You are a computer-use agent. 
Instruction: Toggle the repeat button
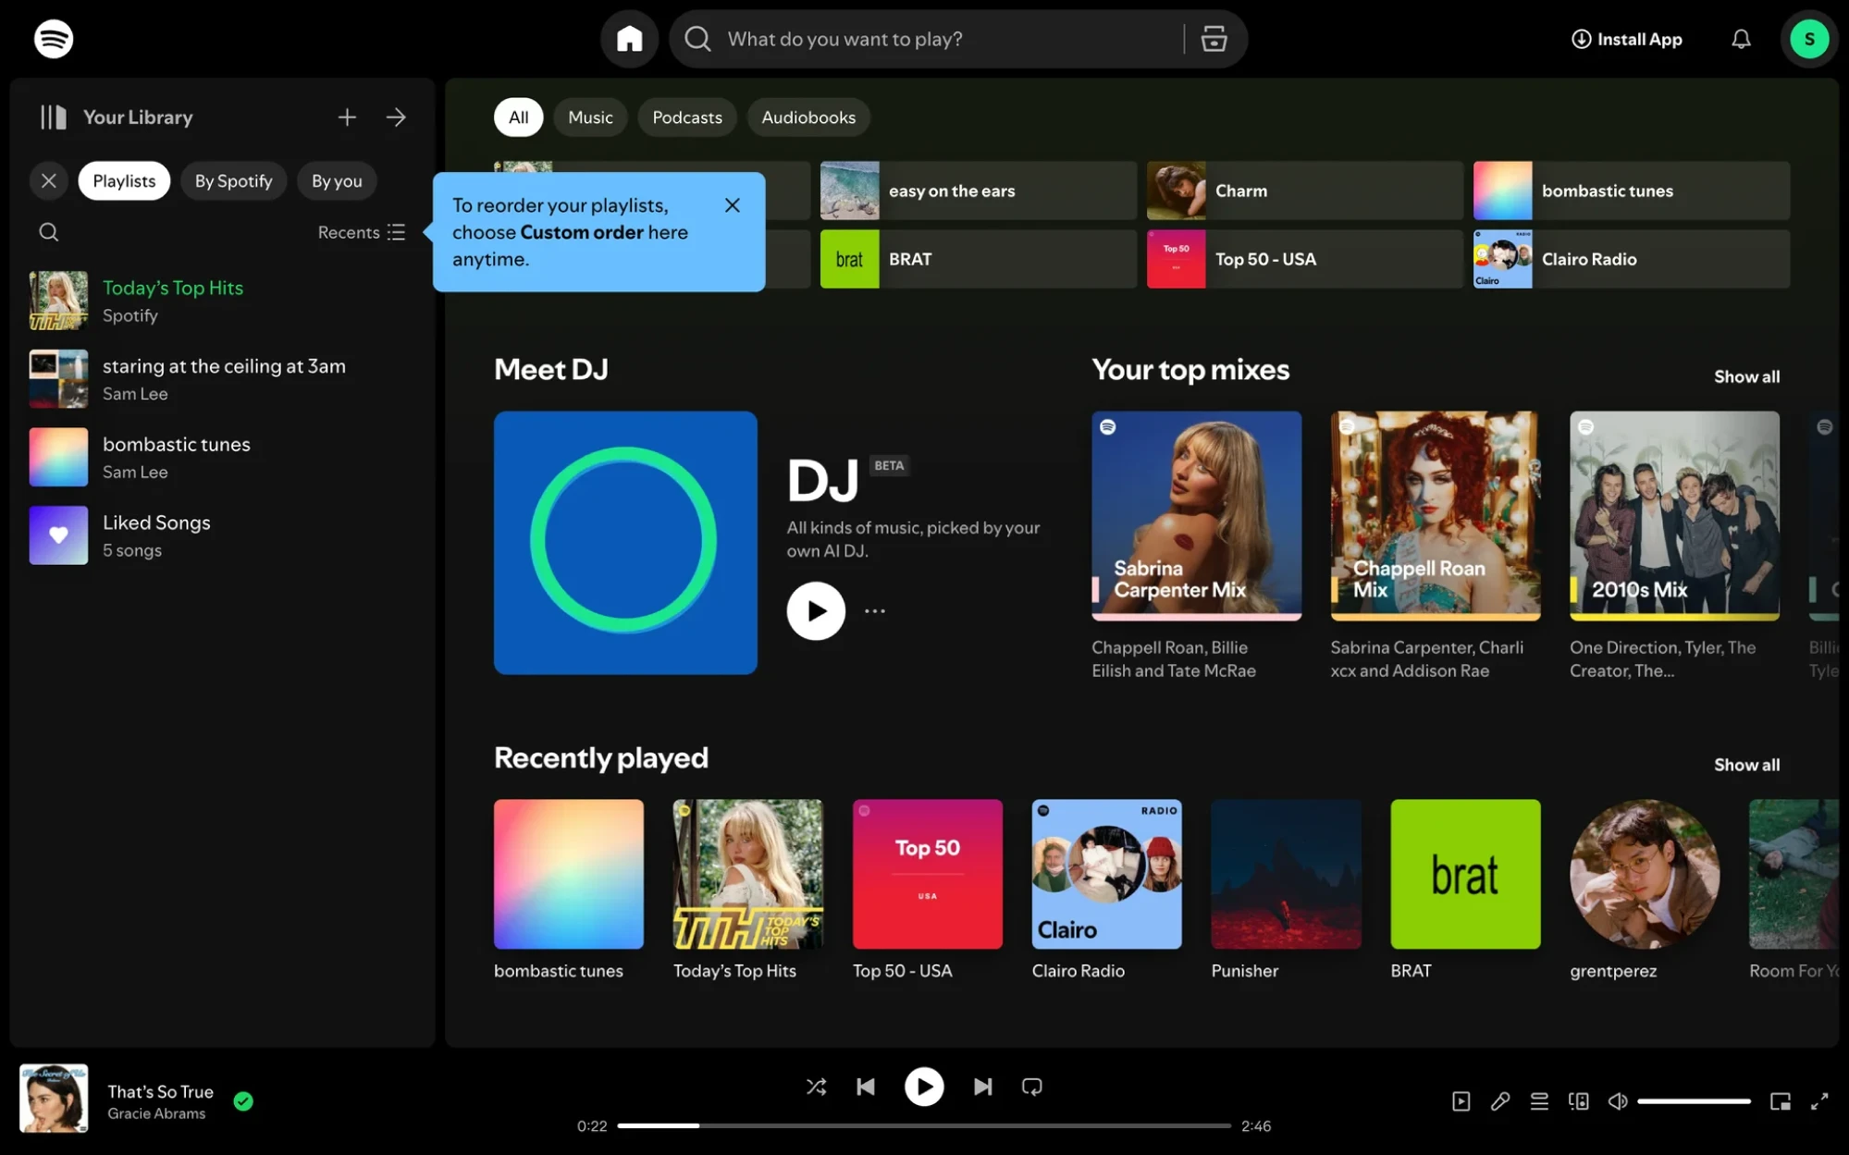1032,1087
